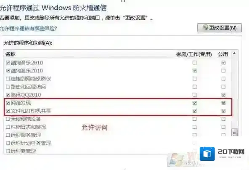249x170 pixels.
Task: Click the 名称 column header
Action: click(11, 54)
